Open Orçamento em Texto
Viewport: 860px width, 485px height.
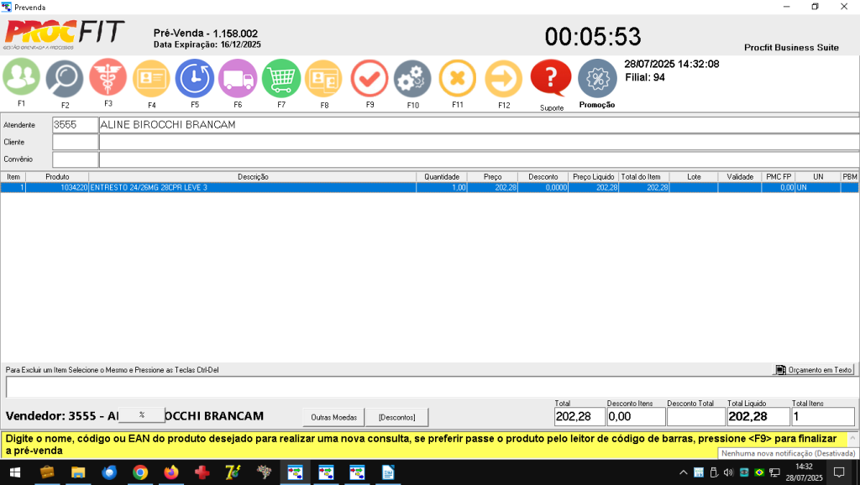(814, 369)
